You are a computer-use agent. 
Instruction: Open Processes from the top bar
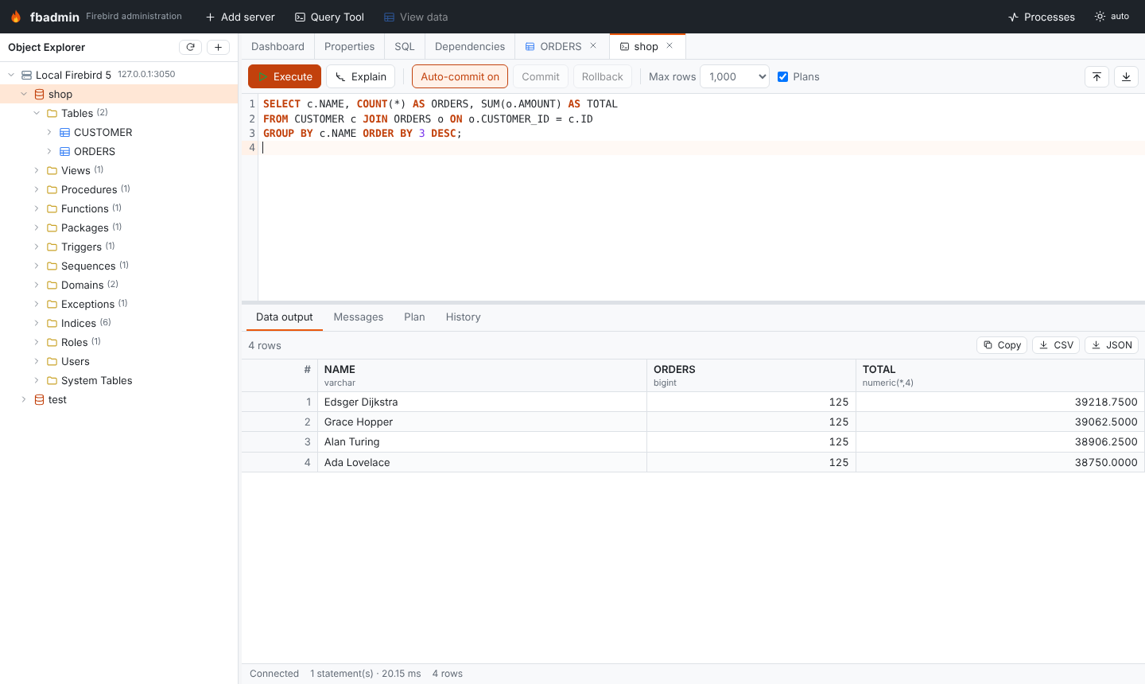coord(1041,17)
